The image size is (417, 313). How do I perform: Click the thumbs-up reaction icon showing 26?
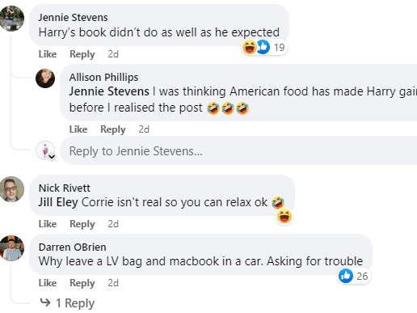pos(346,276)
